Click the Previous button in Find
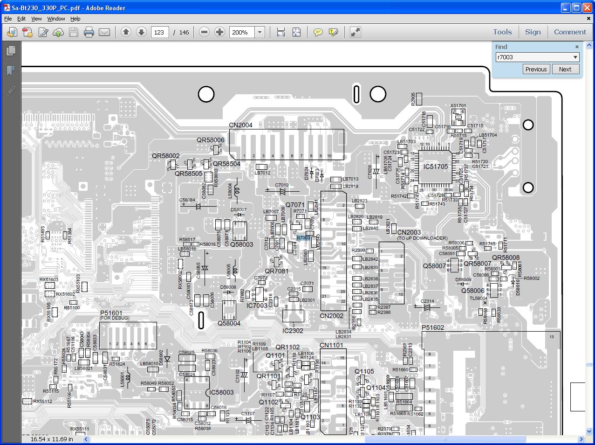 pyautogui.click(x=536, y=69)
